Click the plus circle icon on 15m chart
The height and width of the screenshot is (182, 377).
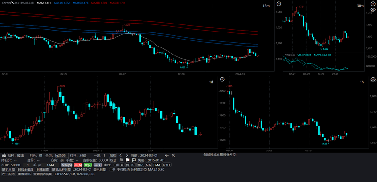coord(279,4)
